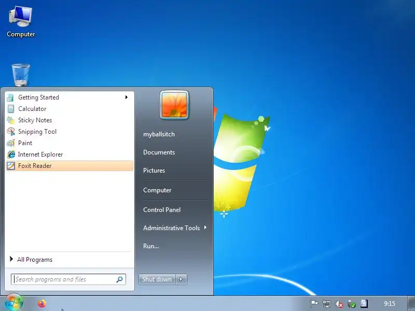Launch Snipping Tool entry
This screenshot has height=311, width=415.
point(70,132)
